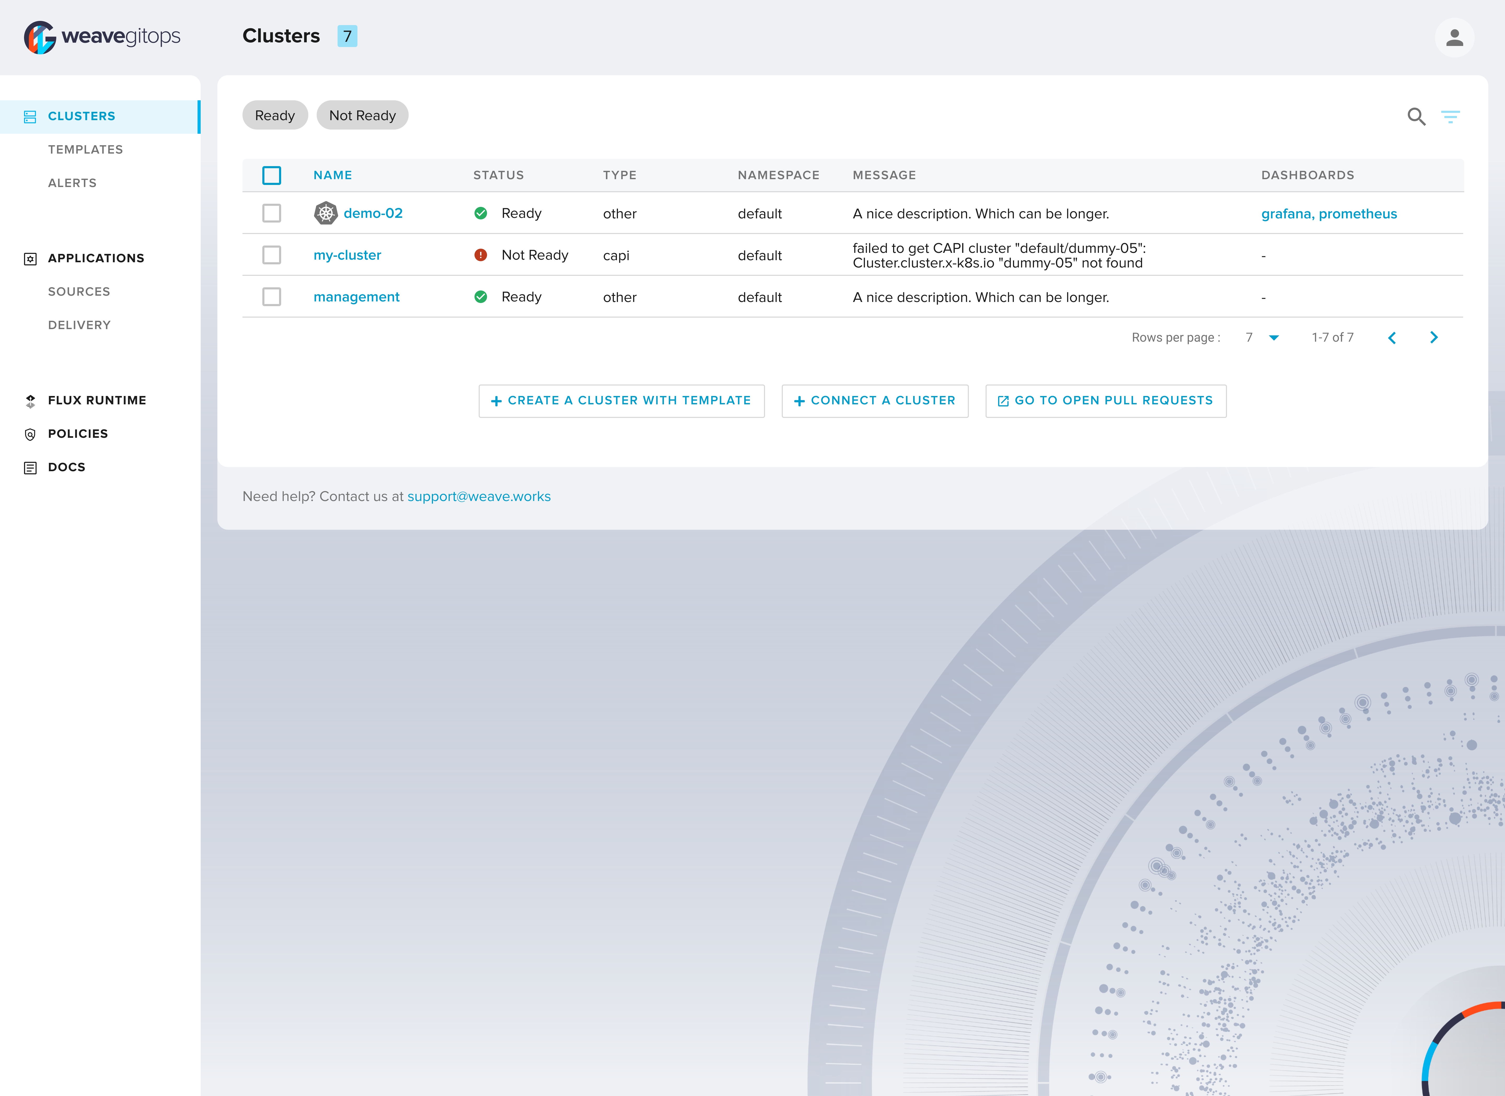This screenshot has width=1505, height=1096.
Task: Open Policies in the sidebar
Action: point(78,434)
